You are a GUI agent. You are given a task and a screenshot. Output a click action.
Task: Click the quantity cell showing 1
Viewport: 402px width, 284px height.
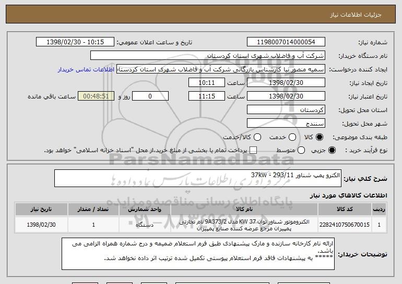click(x=93, y=225)
